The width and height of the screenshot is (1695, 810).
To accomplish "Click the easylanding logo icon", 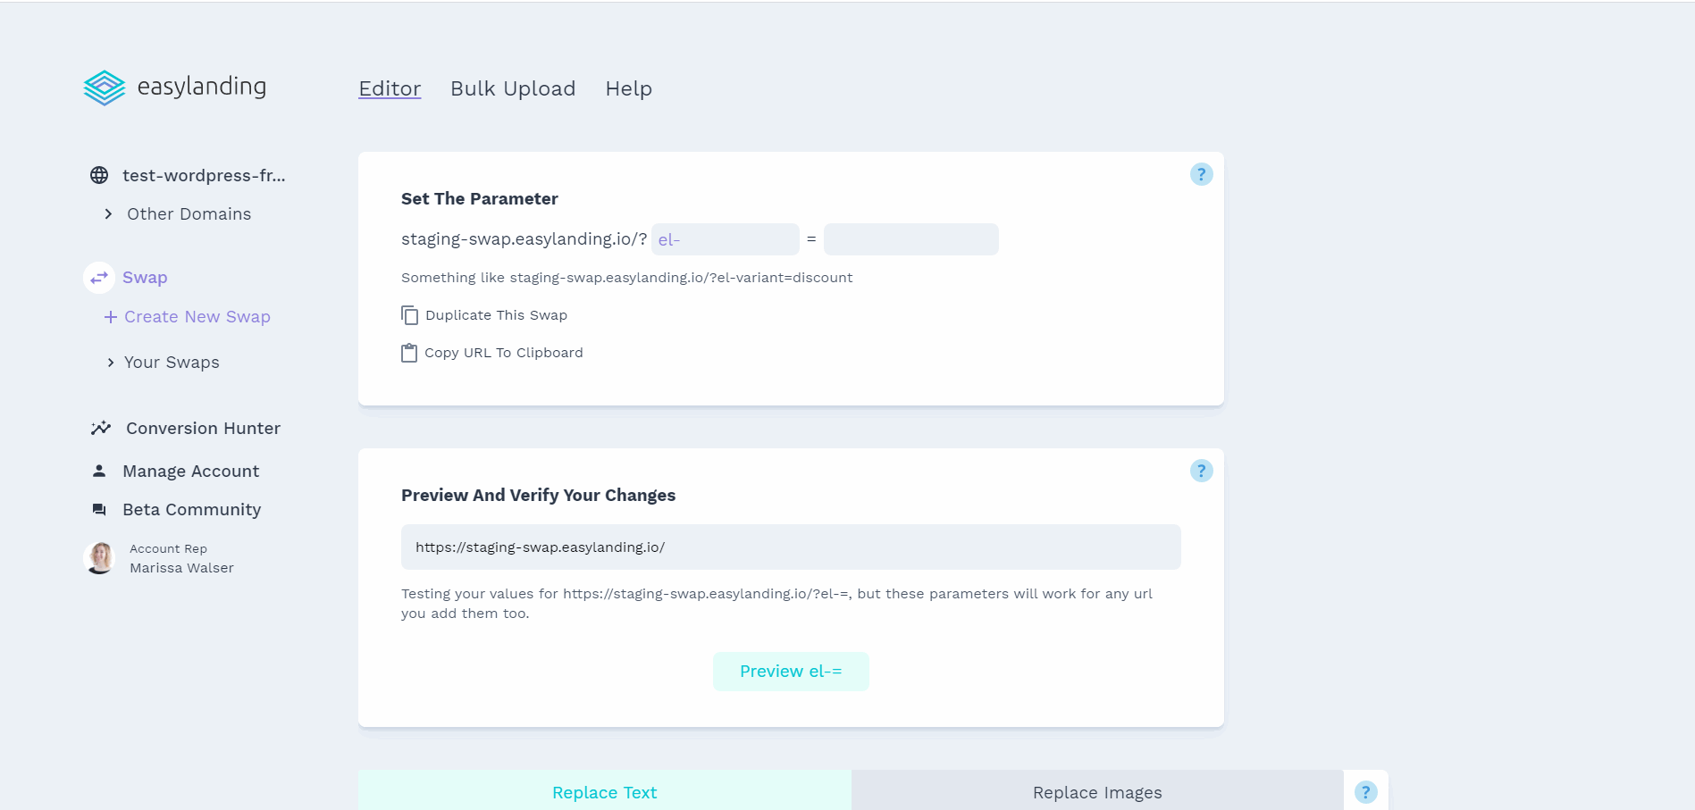I will point(105,88).
